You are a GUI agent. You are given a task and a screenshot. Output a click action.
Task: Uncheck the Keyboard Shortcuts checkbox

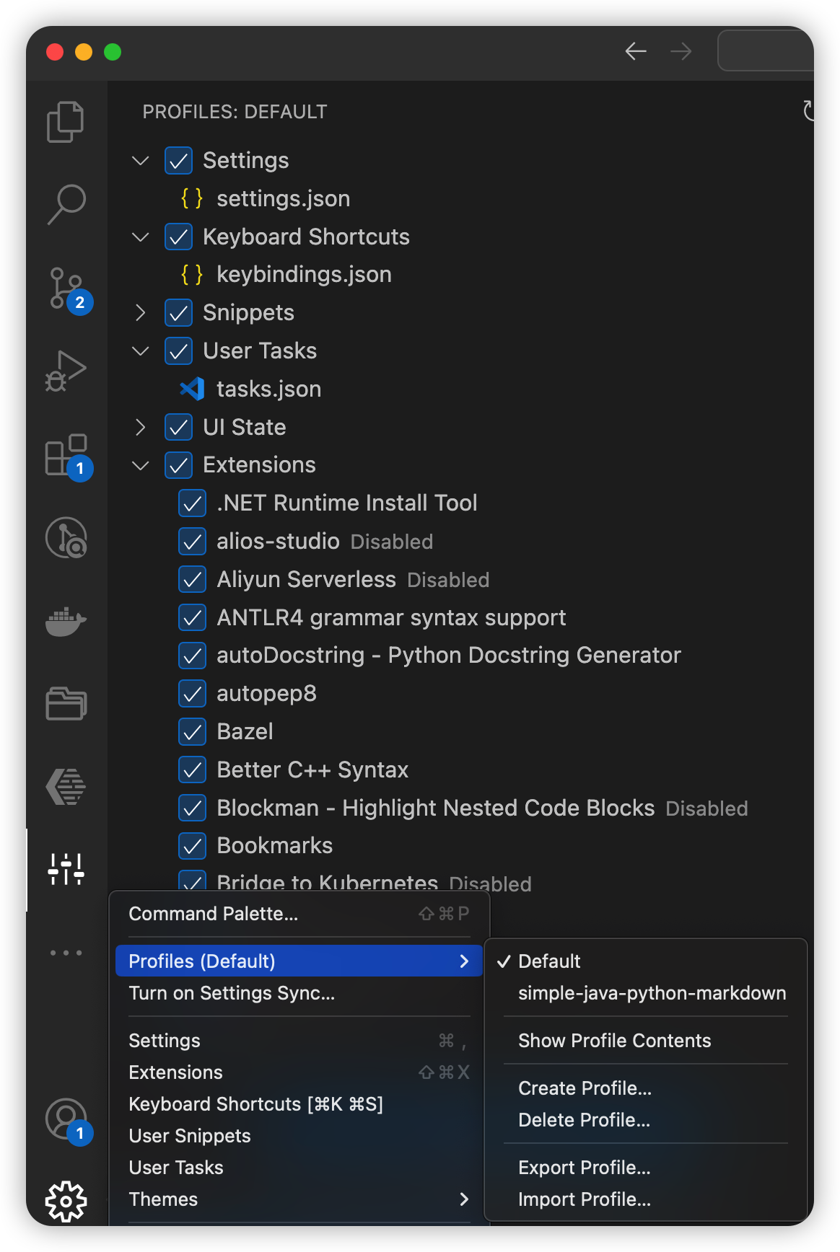(178, 237)
